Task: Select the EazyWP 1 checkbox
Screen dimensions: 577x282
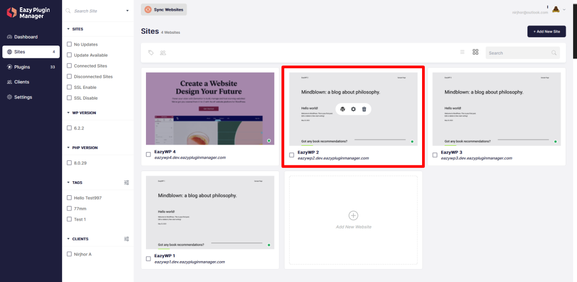Action: tap(148, 258)
